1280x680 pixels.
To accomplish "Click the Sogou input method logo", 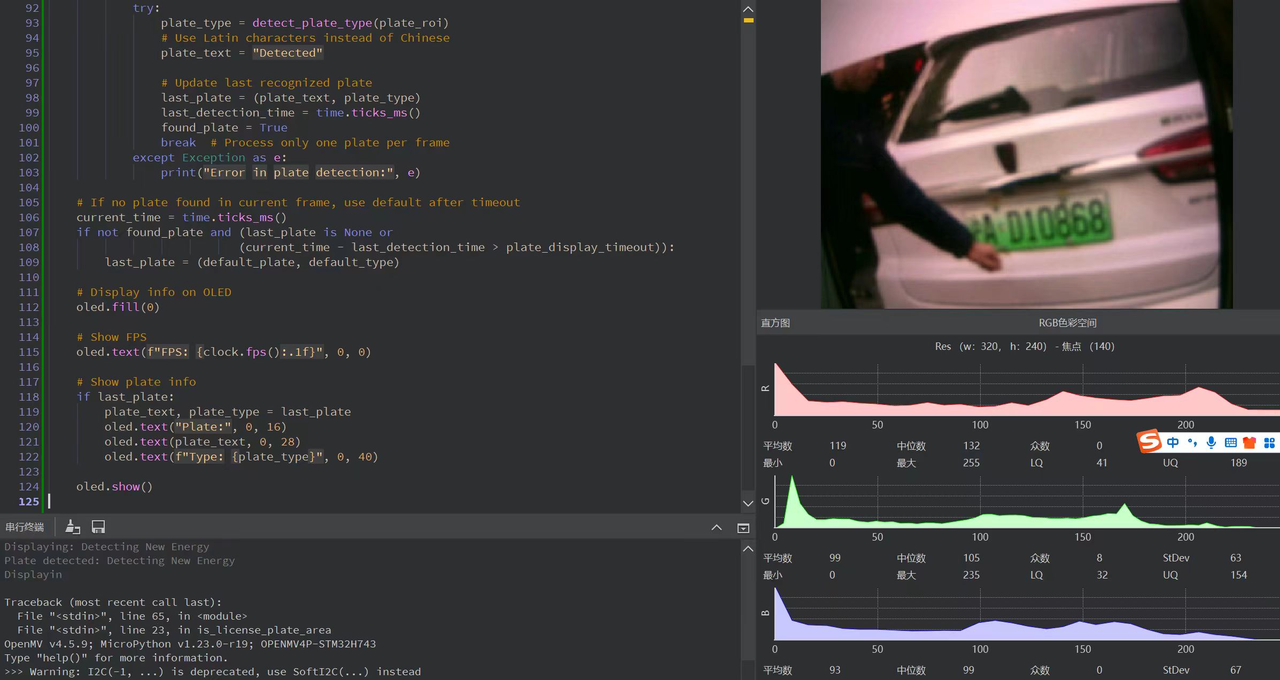I will tap(1150, 442).
